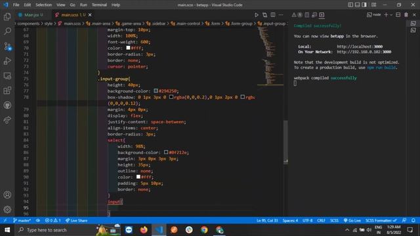
Task: Toggle the primary side bar layout
Action: click(x=350, y=5)
